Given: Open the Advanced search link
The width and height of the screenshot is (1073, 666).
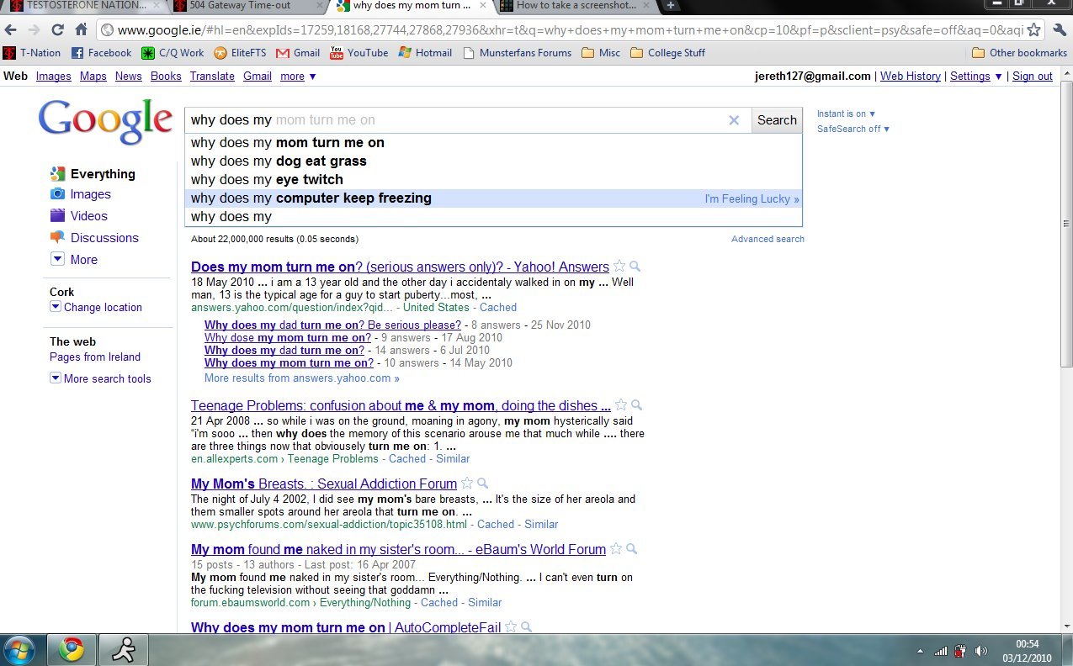Looking at the screenshot, I should (x=768, y=239).
